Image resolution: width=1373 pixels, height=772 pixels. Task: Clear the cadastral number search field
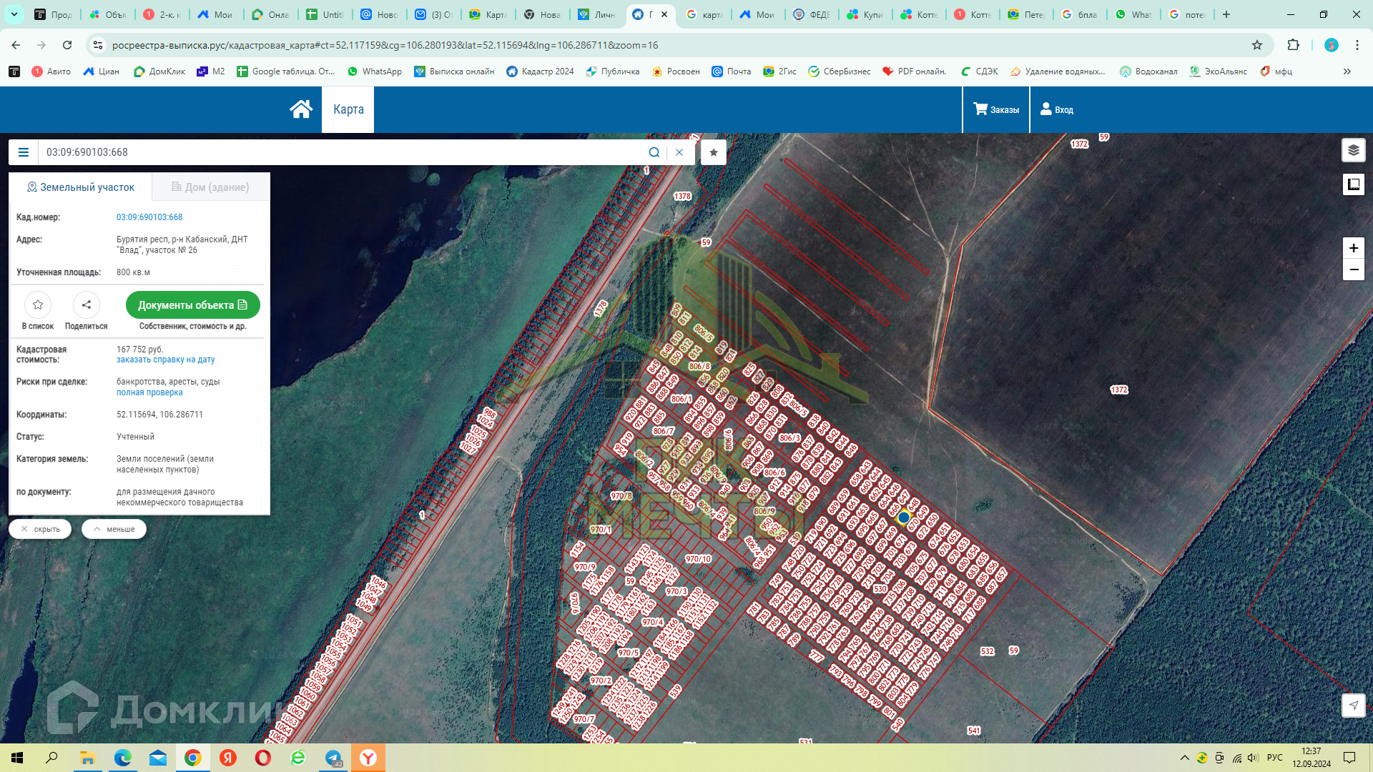click(x=679, y=152)
